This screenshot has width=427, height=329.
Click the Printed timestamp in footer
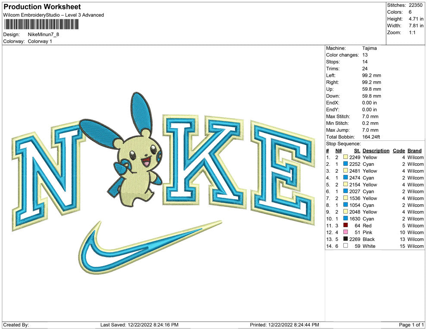click(x=284, y=325)
